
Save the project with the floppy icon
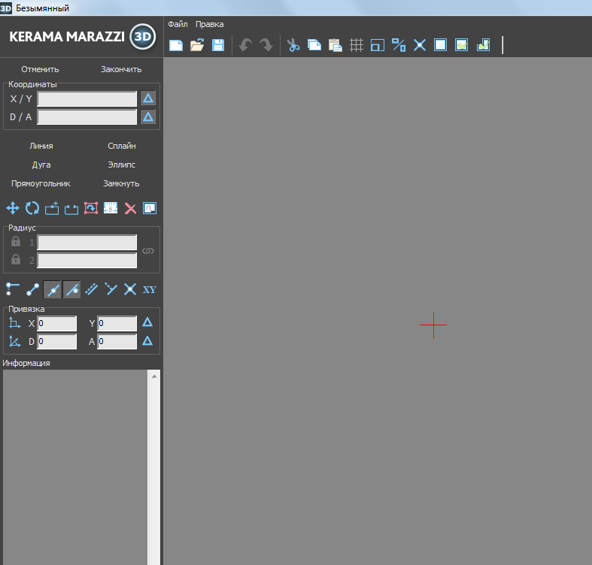tap(218, 45)
